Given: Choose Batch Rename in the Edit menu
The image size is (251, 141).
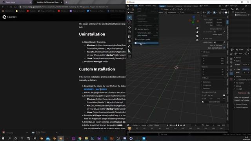Looking at the screenshot, I should (146, 36).
